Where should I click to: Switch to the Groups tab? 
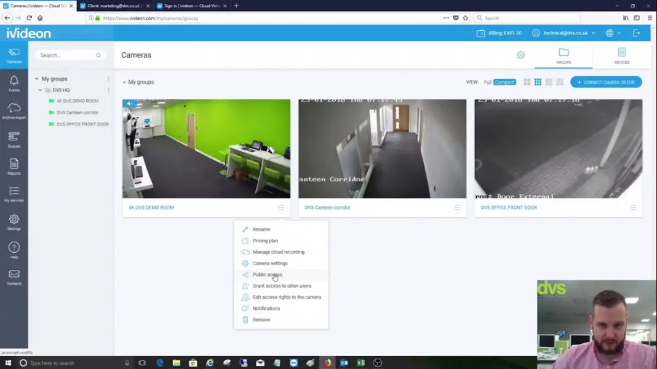tap(563, 56)
